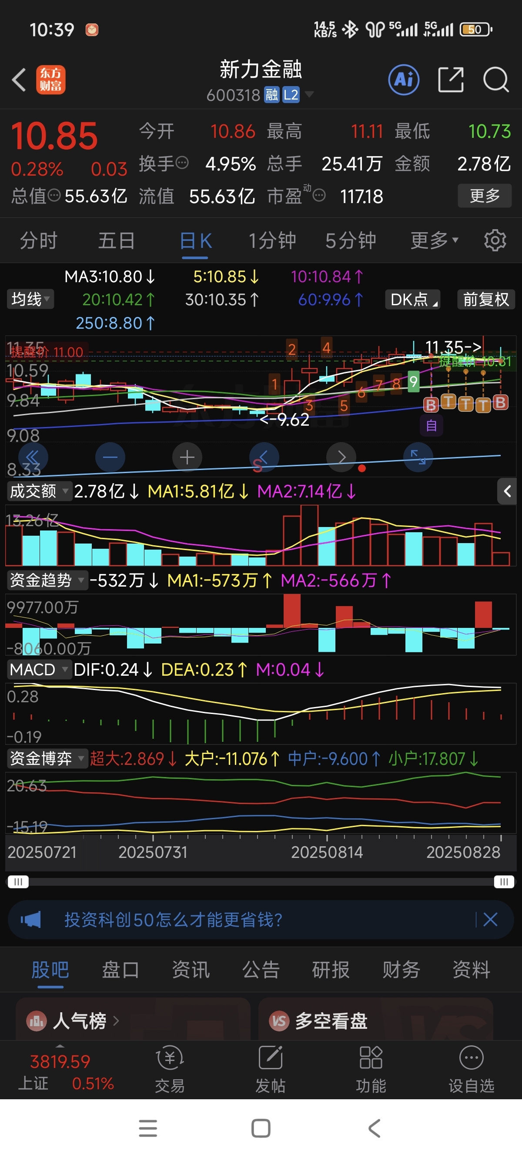Tap 上证 index 3819.59 ticker

(65, 1072)
